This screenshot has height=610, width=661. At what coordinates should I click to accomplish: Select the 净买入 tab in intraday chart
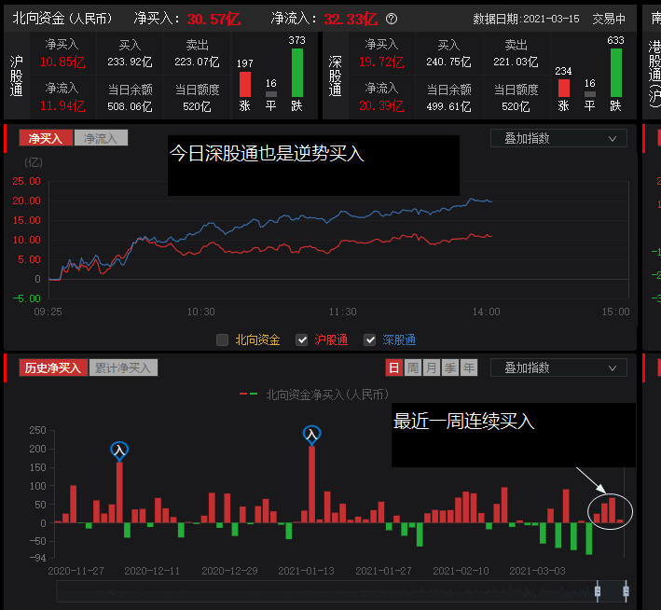pos(46,138)
